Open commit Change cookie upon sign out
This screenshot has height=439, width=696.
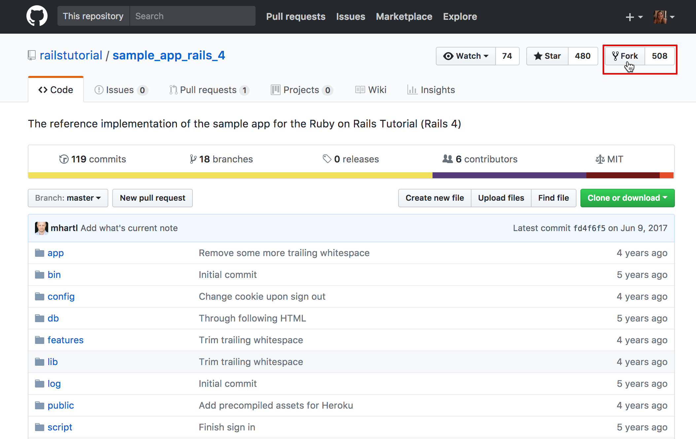click(262, 296)
